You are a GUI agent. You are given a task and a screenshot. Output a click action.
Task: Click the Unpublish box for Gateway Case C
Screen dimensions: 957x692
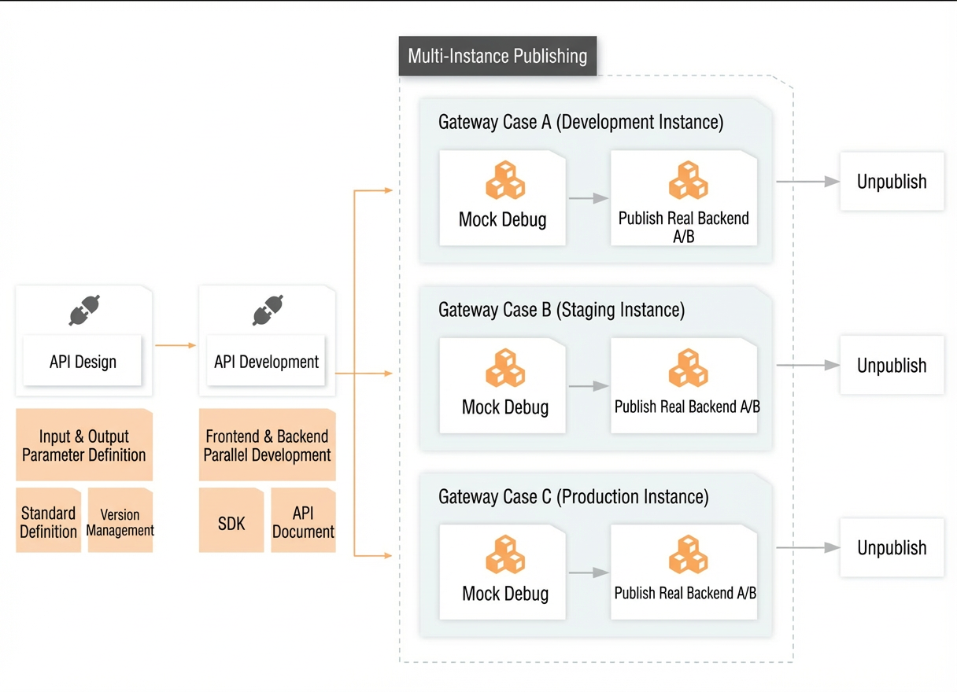pyautogui.click(x=892, y=548)
